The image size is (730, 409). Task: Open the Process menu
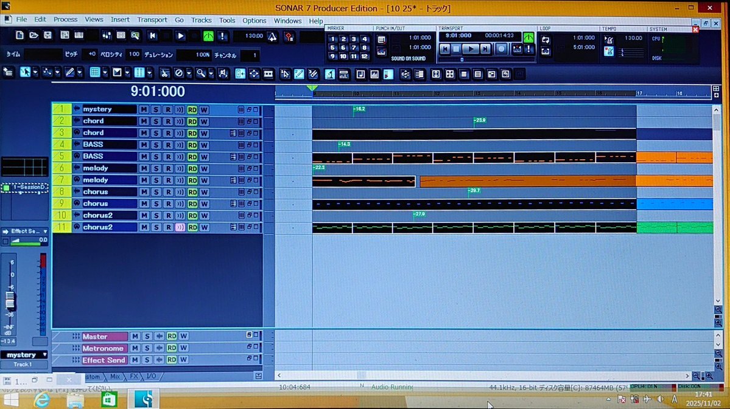(65, 19)
